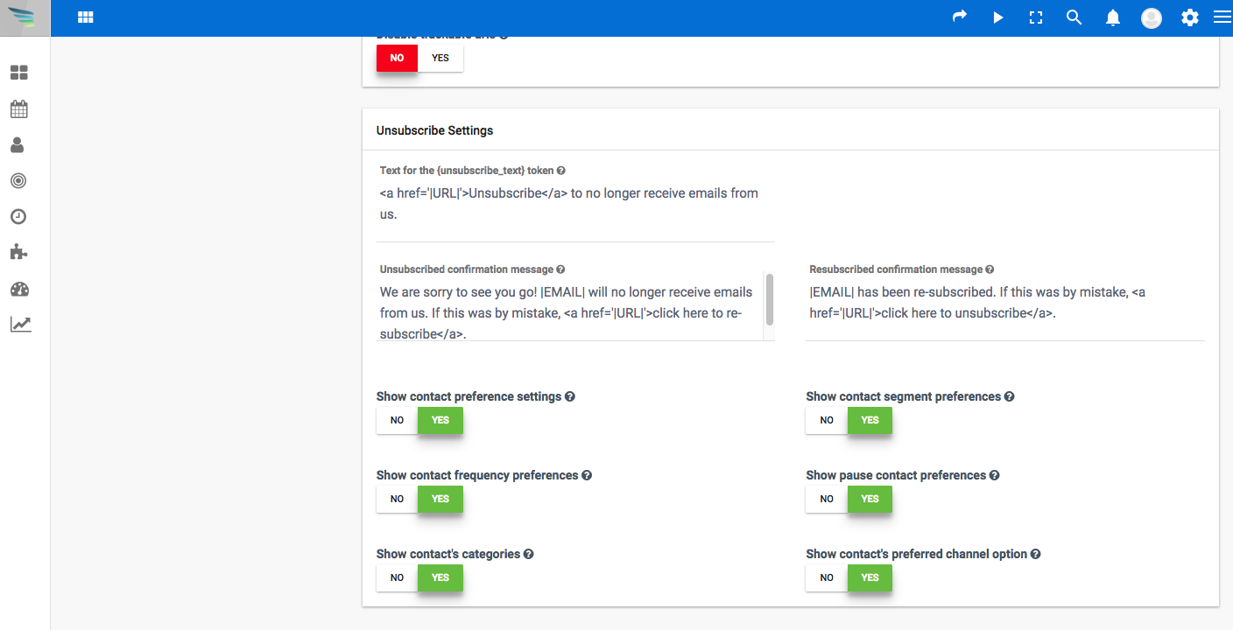Click help icon for Show contact segment preferences
Screen dimensions: 1233x630
point(1009,396)
